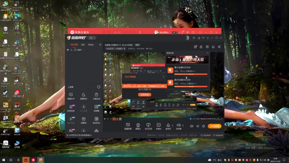Open the Windows Start menu
Viewport: 289px width, 163px height.
point(3,160)
